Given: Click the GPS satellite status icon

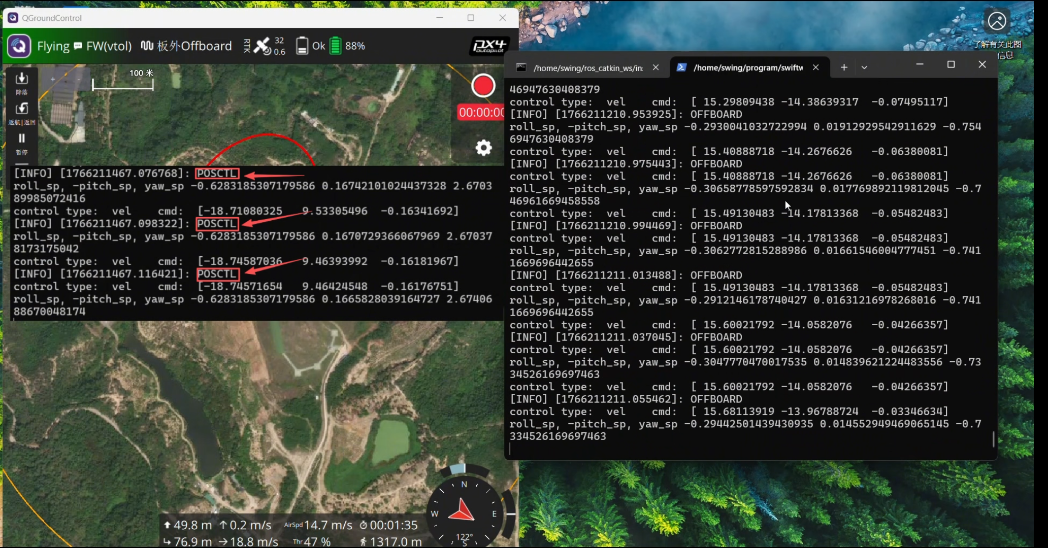Looking at the screenshot, I should click(263, 46).
